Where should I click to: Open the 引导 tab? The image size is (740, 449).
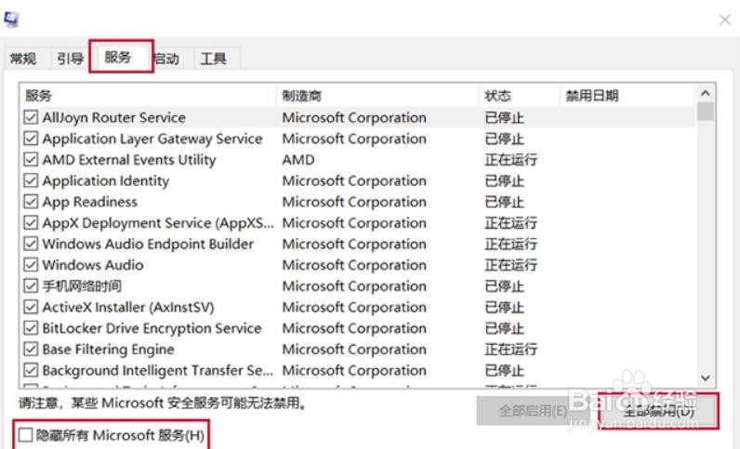click(70, 59)
